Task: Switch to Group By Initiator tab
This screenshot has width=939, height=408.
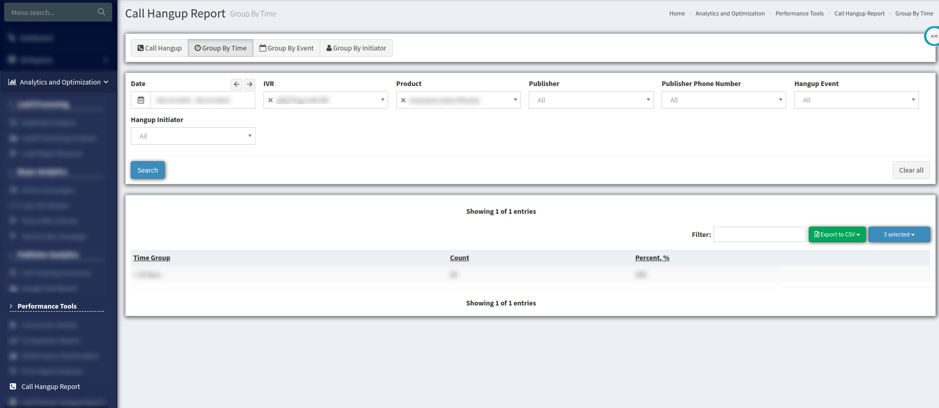Action: (x=356, y=48)
